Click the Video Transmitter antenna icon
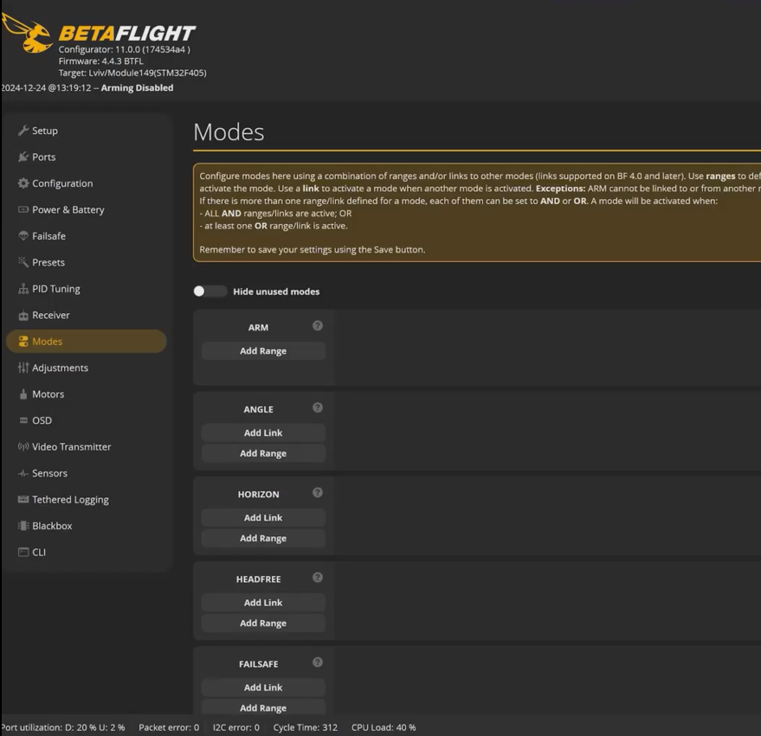 click(x=23, y=447)
